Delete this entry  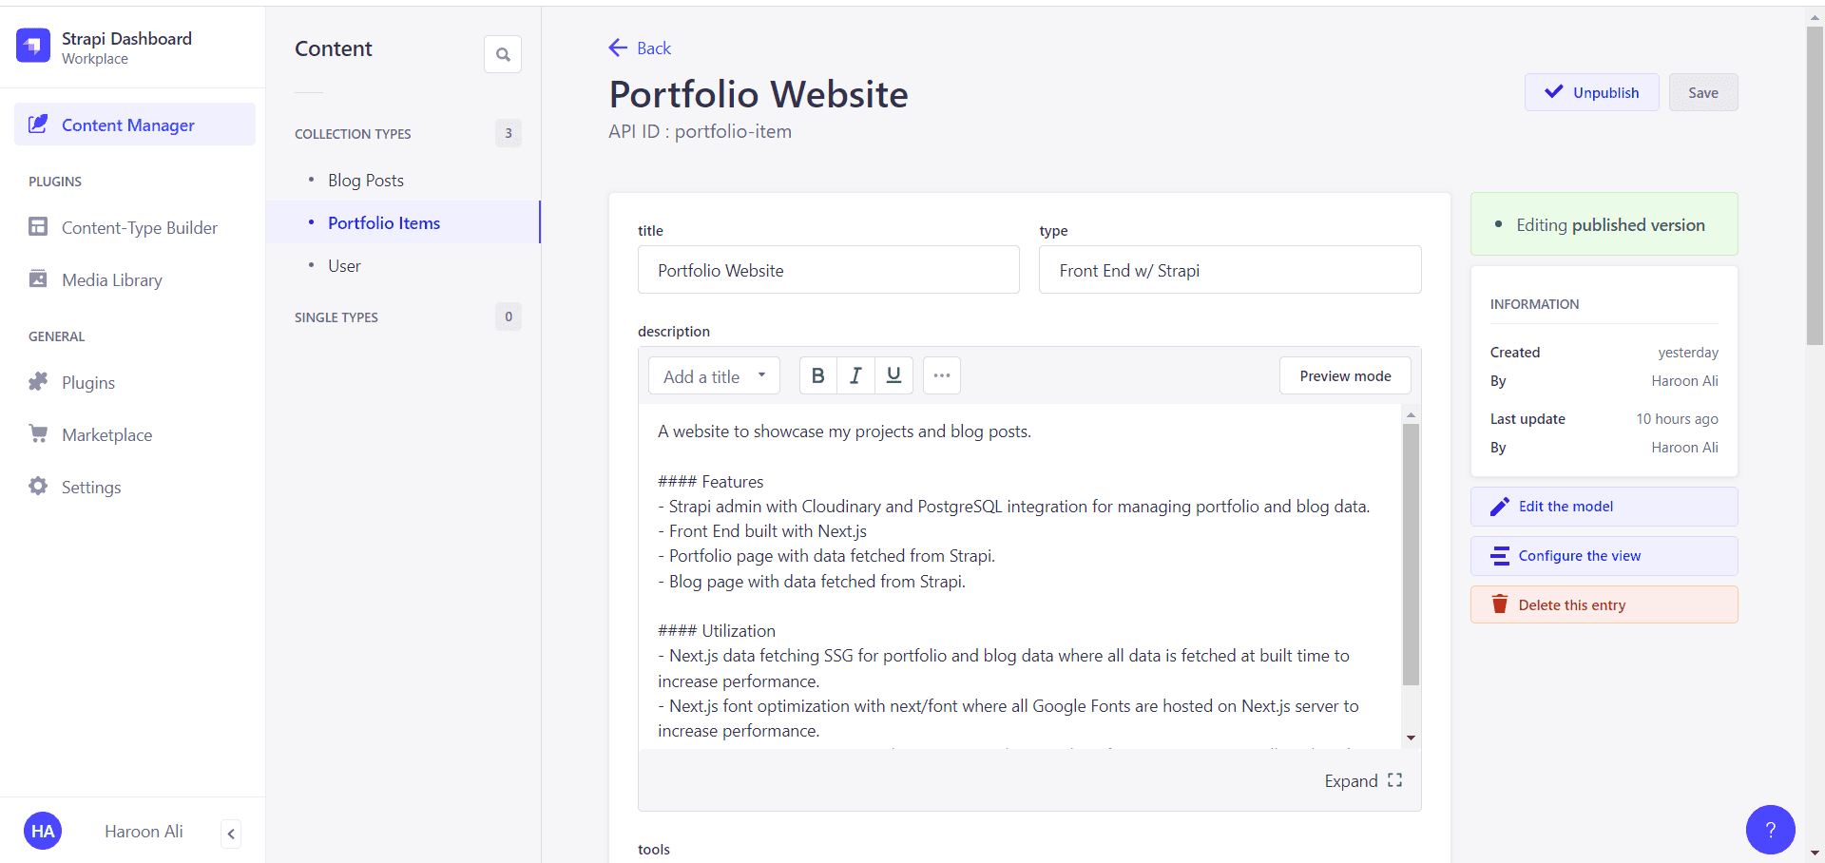[1604, 604]
